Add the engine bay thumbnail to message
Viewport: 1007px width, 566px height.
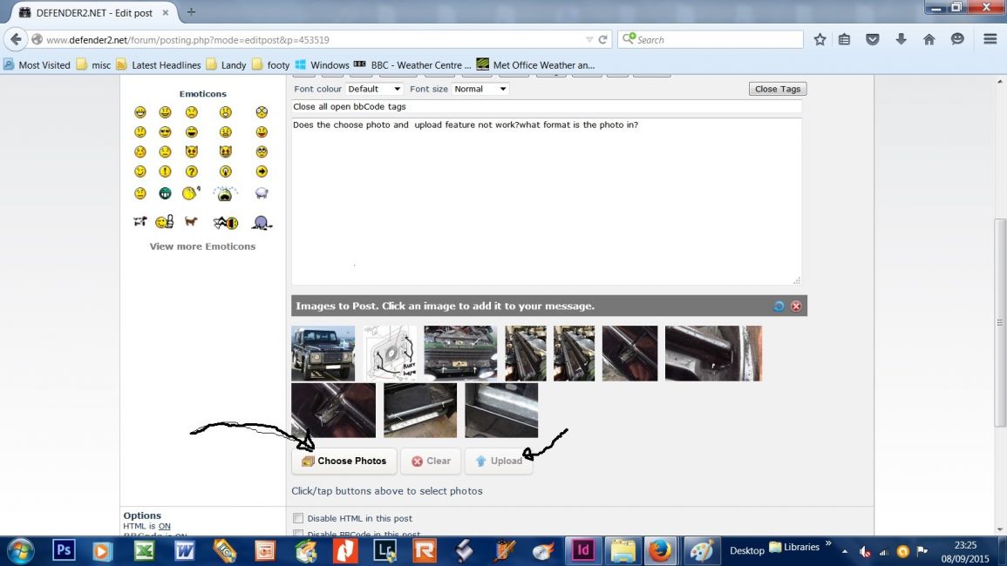460,353
